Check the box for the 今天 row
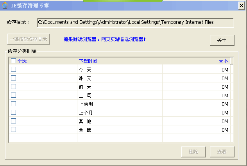This screenshot has width=247, height=166. pos(14,70)
